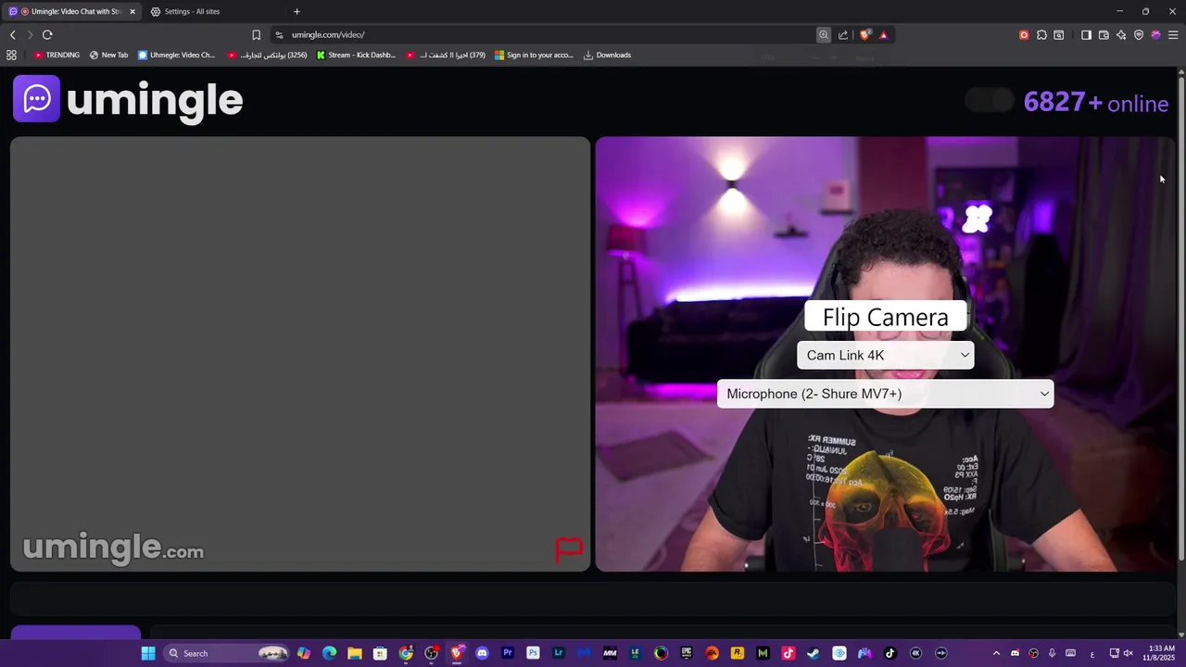Viewport: 1186px width, 667px height.
Task: Click the red flag report icon
Action: pos(569,549)
